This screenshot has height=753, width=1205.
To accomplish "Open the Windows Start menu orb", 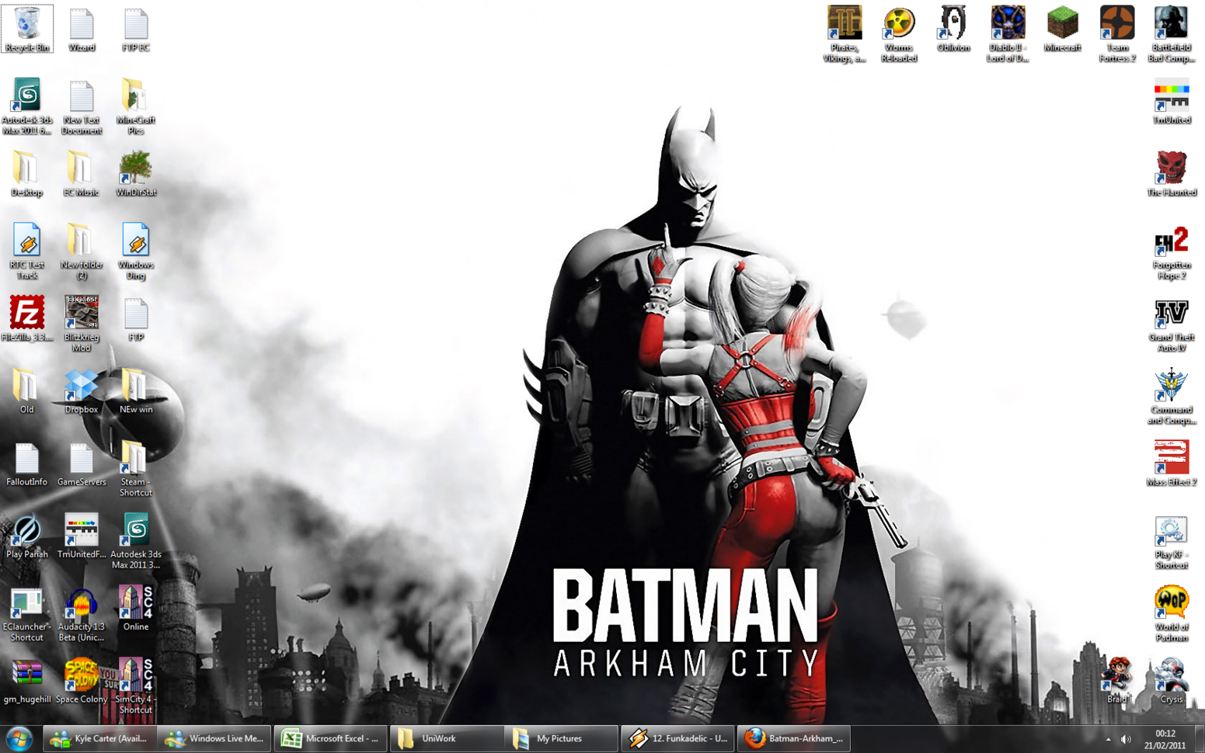I will pos(19,738).
